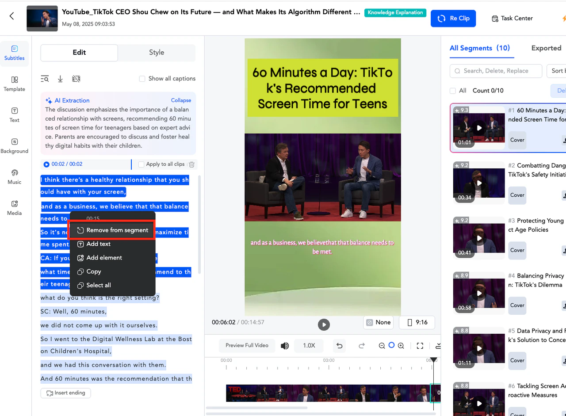
Task: Open the 9:16 aspect ratio selector
Action: click(417, 323)
